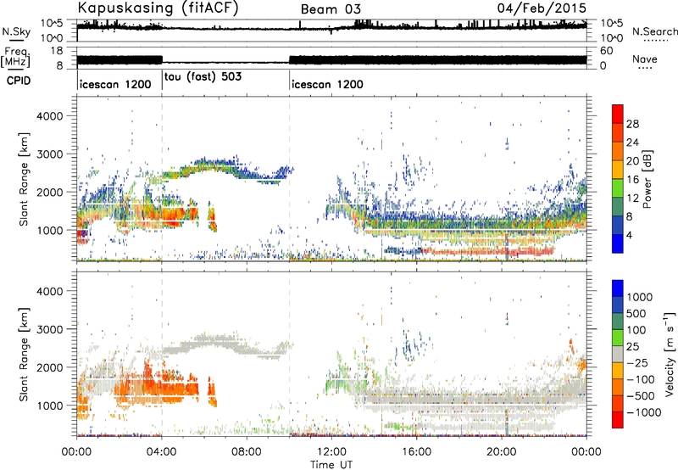Click the noise trace in the N.Sky panel
Screen dimensions: 678x470
point(331,28)
